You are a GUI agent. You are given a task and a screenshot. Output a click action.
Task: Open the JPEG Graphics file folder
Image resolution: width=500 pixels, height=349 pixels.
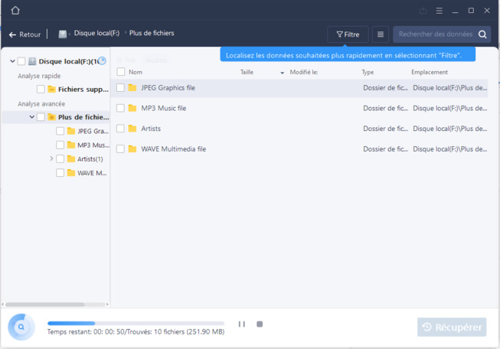[168, 88]
